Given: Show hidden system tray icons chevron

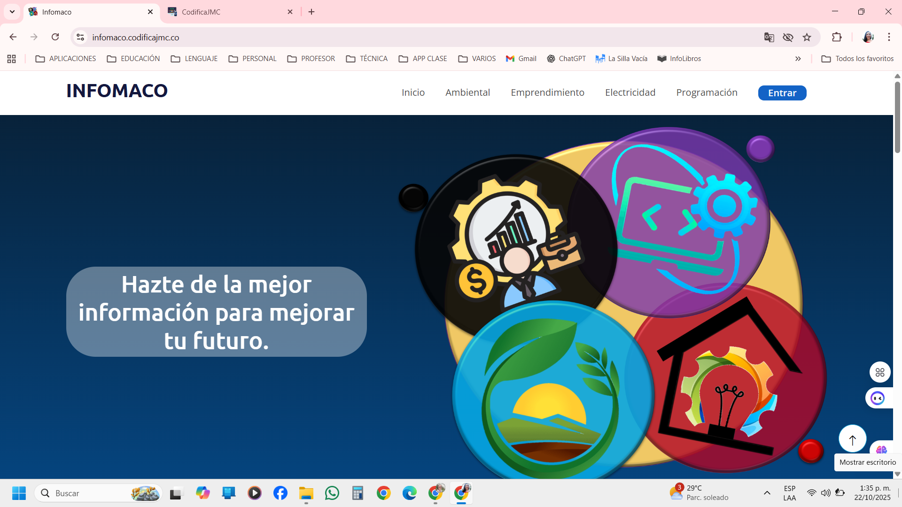Looking at the screenshot, I should (767, 493).
